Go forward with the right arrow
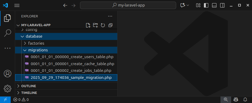 point(73,5)
